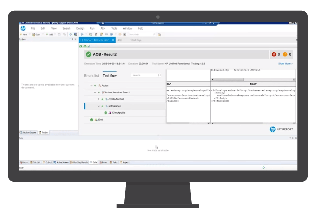
Task: Click the Show More link
Action: pyautogui.click(x=285, y=64)
